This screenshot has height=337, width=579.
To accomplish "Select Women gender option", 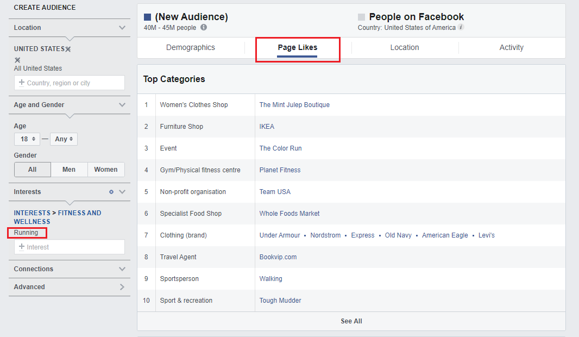I will point(106,170).
